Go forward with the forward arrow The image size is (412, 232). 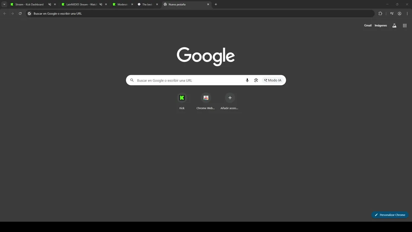(x=12, y=14)
